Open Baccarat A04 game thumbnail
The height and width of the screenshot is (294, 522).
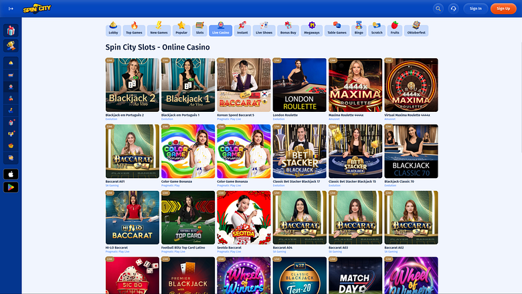[300, 218]
